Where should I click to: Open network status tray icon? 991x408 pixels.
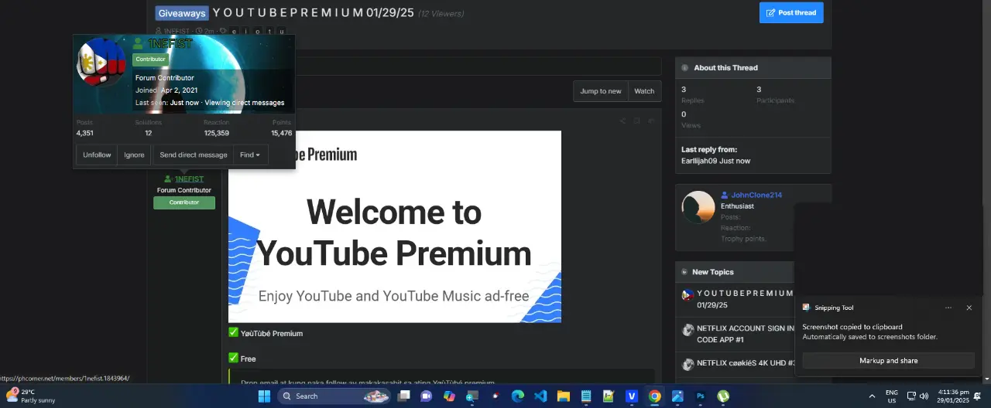click(912, 396)
